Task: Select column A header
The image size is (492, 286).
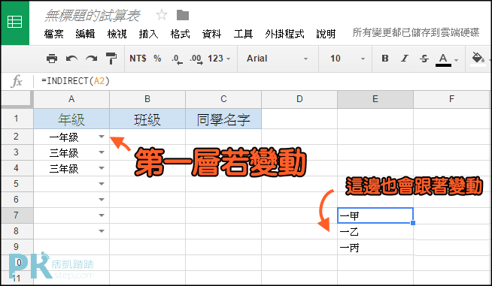Action: click(x=71, y=99)
